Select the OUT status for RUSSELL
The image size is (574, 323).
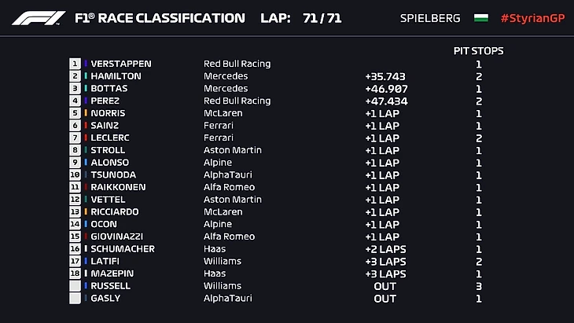(385, 286)
